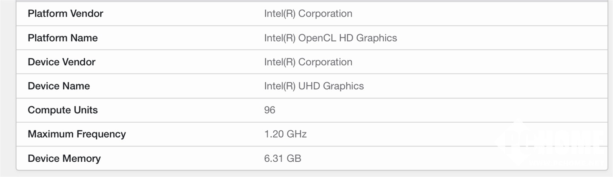Select the Intel(R) UHD Graphics value
Image resolution: width=613 pixels, height=177 pixels.
coord(314,86)
